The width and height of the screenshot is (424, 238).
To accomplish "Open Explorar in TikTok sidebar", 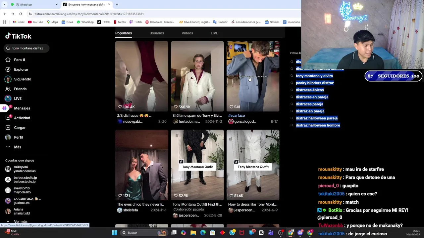I will (17, 69).
